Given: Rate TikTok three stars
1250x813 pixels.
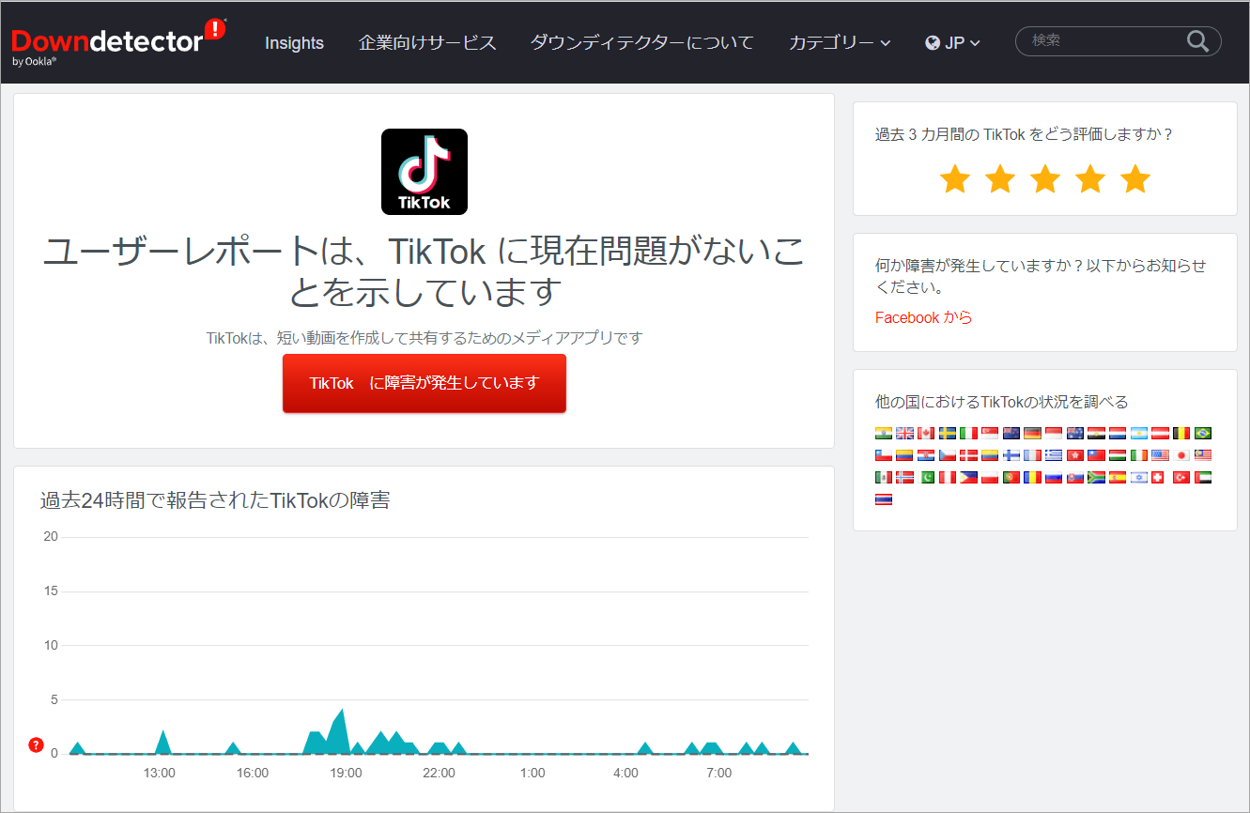Looking at the screenshot, I should click(x=1044, y=178).
